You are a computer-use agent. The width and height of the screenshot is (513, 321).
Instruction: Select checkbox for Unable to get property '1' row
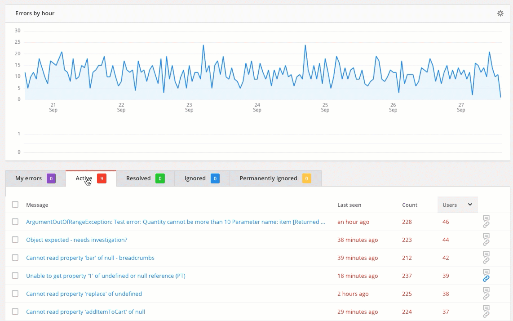pyautogui.click(x=15, y=276)
